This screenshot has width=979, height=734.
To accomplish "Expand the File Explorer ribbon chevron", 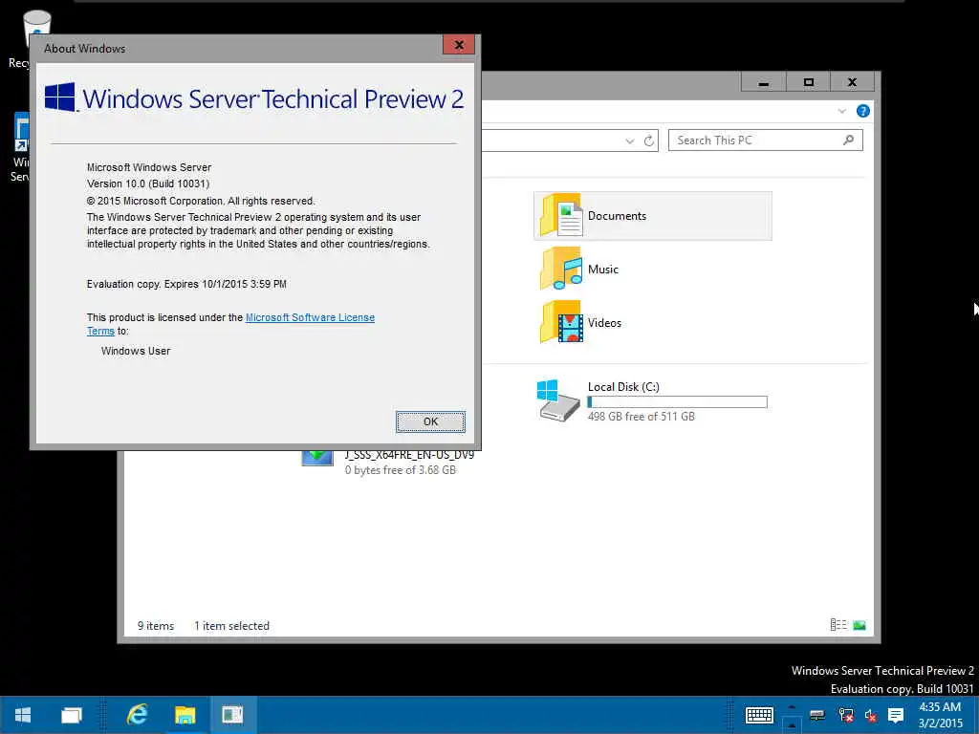I will pyautogui.click(x=841, y=111).
